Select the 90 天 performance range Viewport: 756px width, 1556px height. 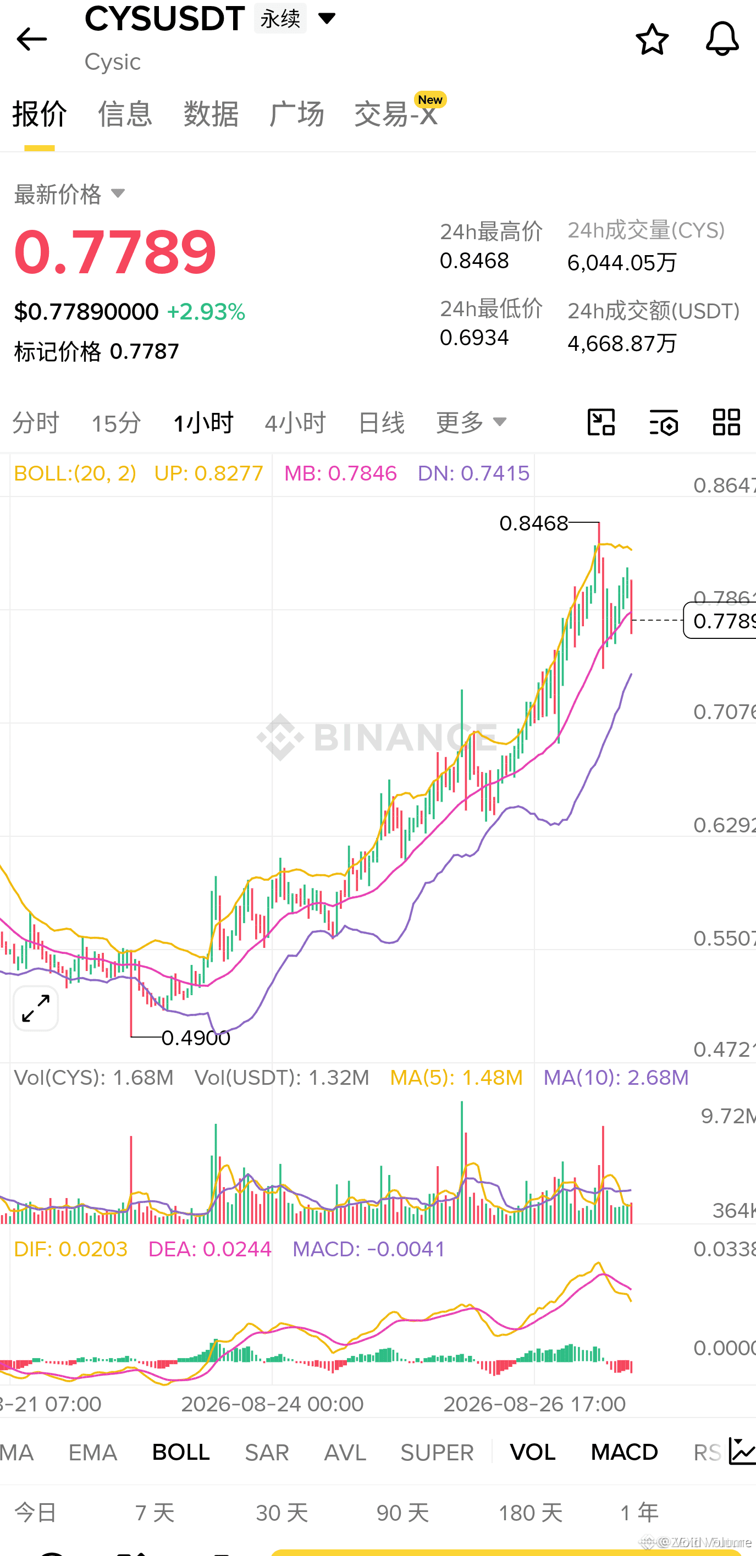[403, 1513]
